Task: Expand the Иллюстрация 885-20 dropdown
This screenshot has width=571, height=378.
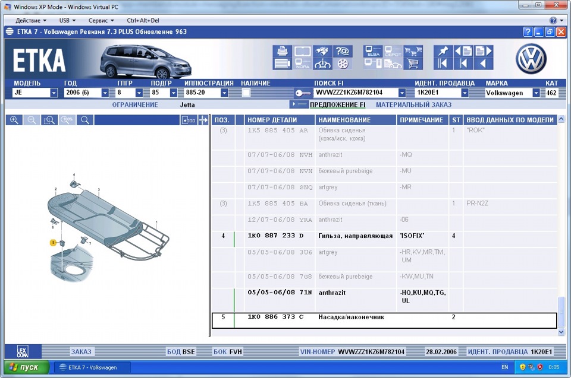Action: pos(224,93)
